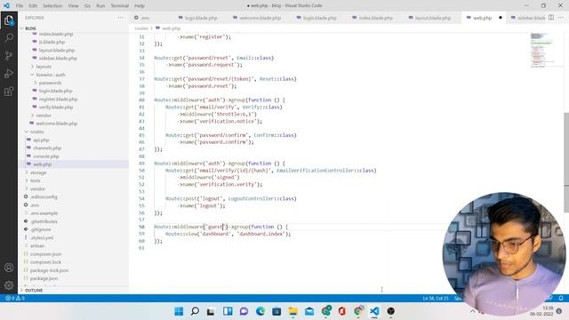
Task: Click the code minimap preview
Action: [x=542, y=50]
